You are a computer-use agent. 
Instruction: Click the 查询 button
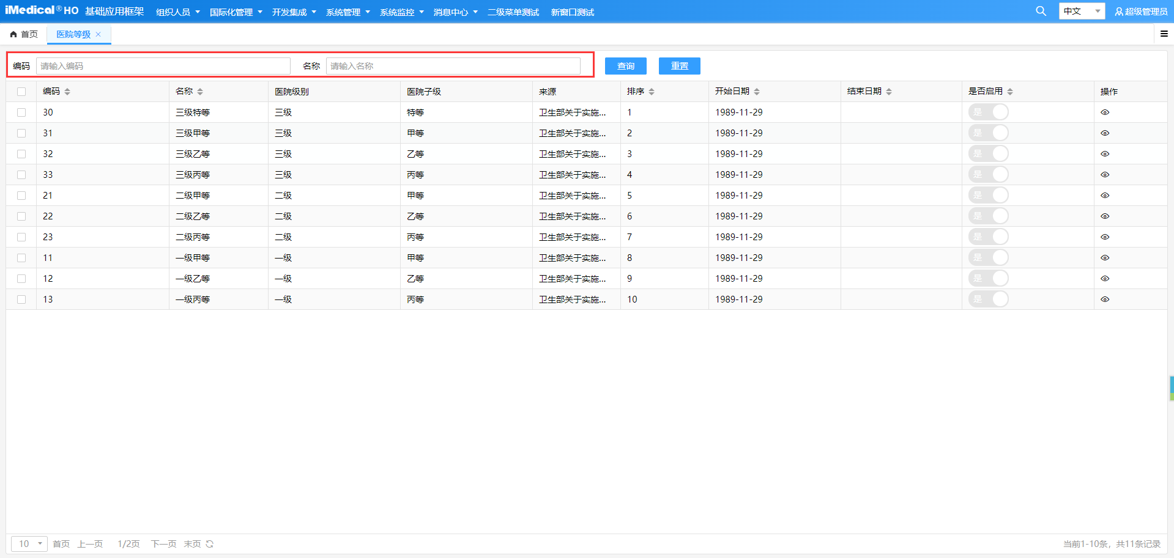[625, 66]
